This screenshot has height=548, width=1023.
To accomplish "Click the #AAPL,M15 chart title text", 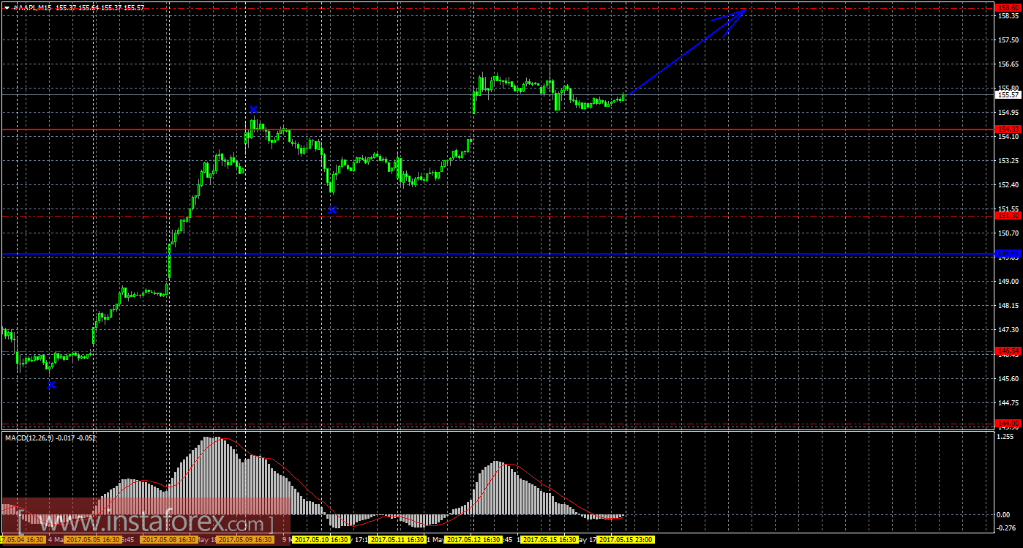I will tap(34, 7).
